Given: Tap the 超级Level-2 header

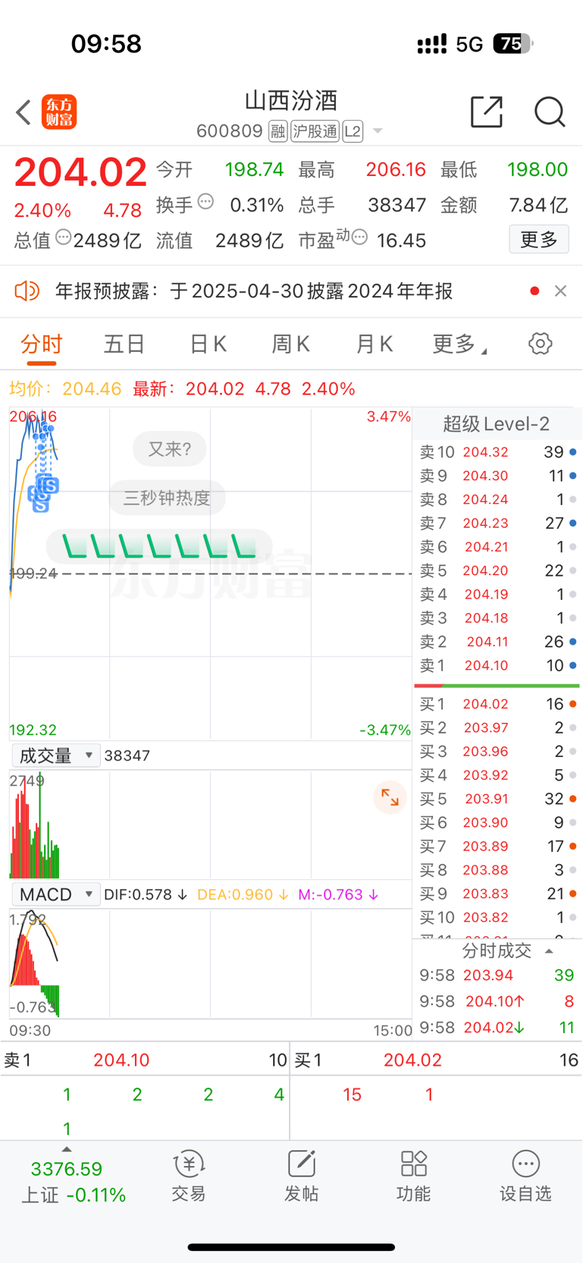Looking at the screenshot, I should (x=497, y=424).
